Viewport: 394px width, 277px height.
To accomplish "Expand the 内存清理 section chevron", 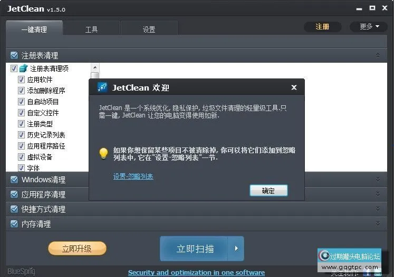I will (378, 224).
